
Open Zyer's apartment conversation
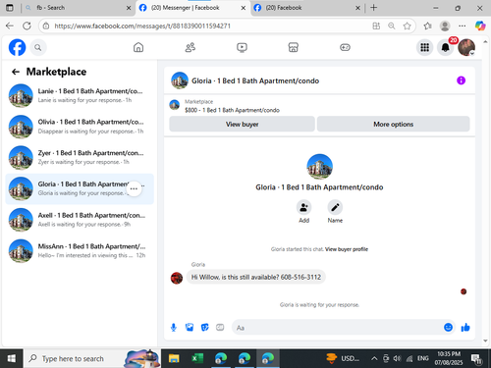click(x=80, y=158)
